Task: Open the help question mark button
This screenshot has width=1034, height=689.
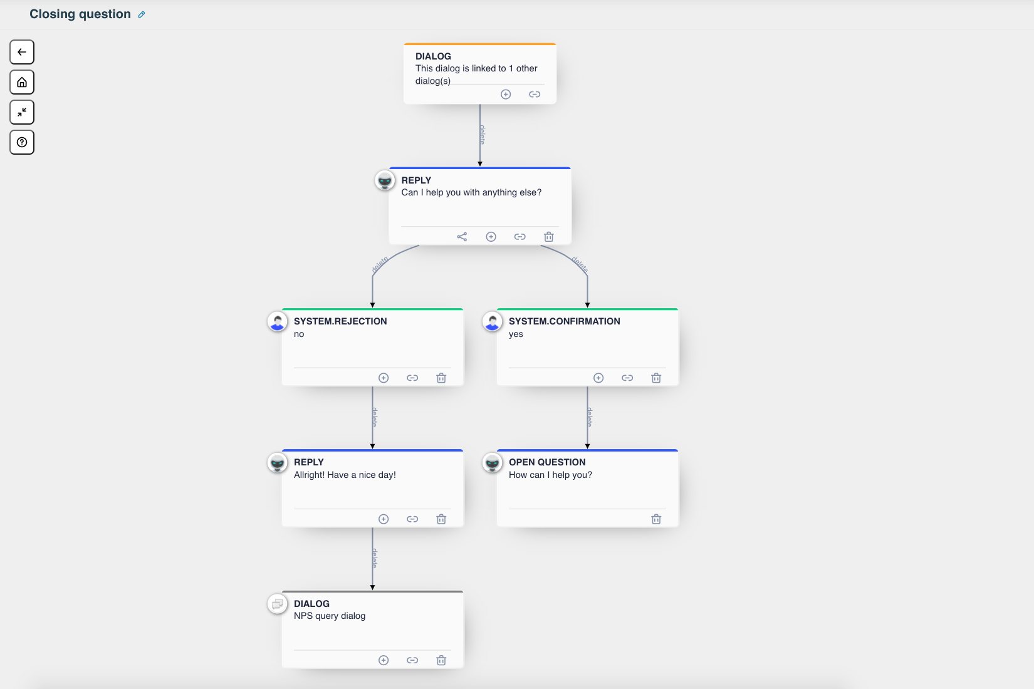Action: click(x=22, y=142)
